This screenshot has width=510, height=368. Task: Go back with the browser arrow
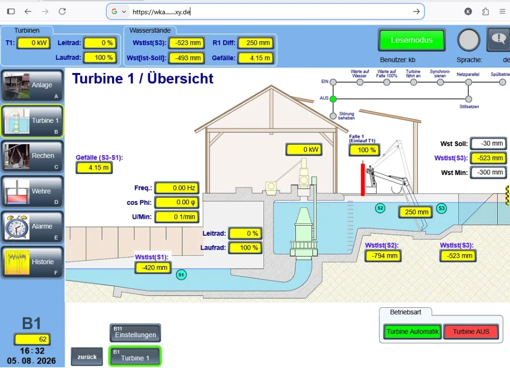coord(28,12)
